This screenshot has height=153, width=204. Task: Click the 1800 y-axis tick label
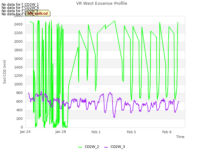(18, 50)
